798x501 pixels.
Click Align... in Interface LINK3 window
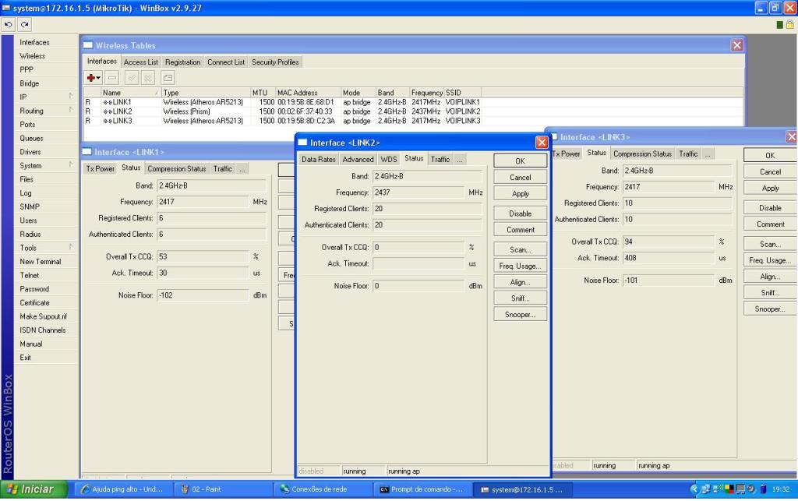770,277
